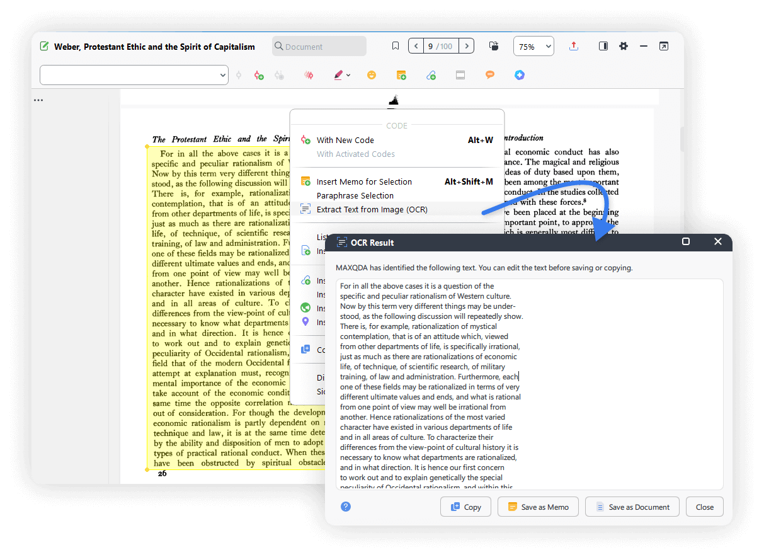
Task: Click the red export upload icon
Action: [x=573, y=46]
